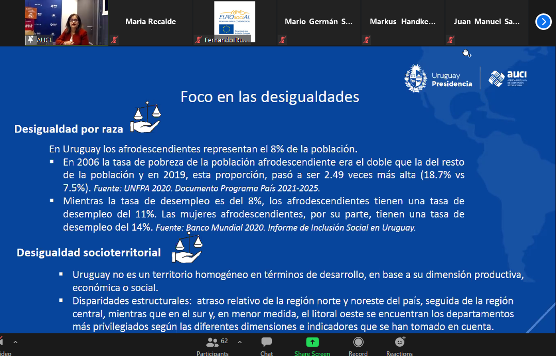
Task: Select the AUCI speaker video thumbnail
Action: click(67, 23)
